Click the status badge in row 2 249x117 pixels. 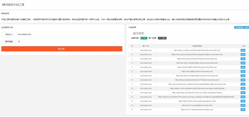[x=243, y=54]
